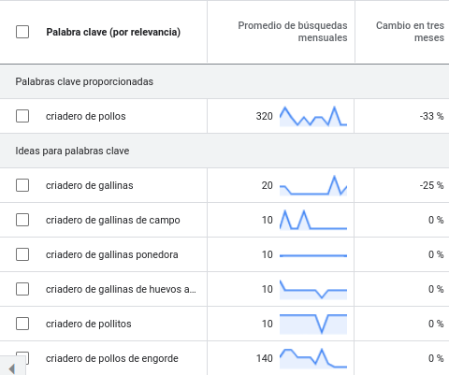Collapse the side panel with left arrow
The width and height of the screenshot is (449, 375).
(x=12, y=368)
